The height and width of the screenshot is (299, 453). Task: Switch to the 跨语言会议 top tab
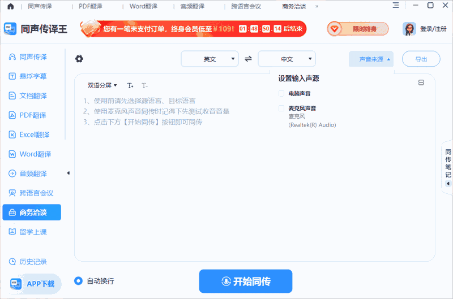[246, 6]
